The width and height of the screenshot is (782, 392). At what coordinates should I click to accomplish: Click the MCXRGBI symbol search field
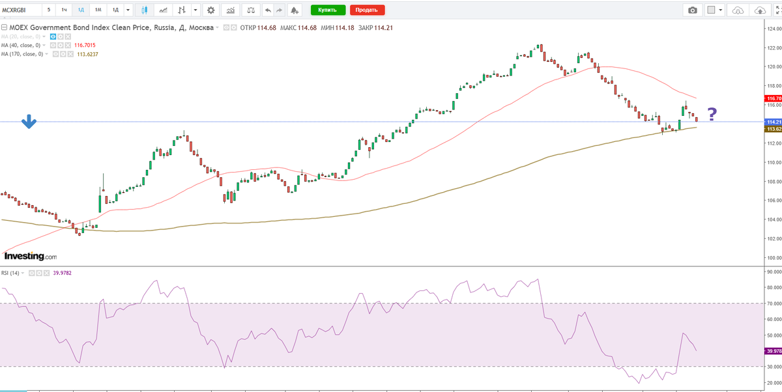tap(22, 10)
